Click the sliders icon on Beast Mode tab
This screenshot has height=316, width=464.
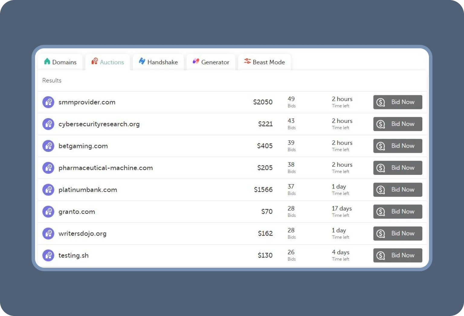click(247, 61)
